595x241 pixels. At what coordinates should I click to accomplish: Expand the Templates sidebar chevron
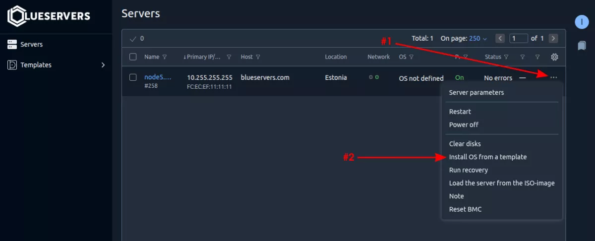(x=103, y=65)
